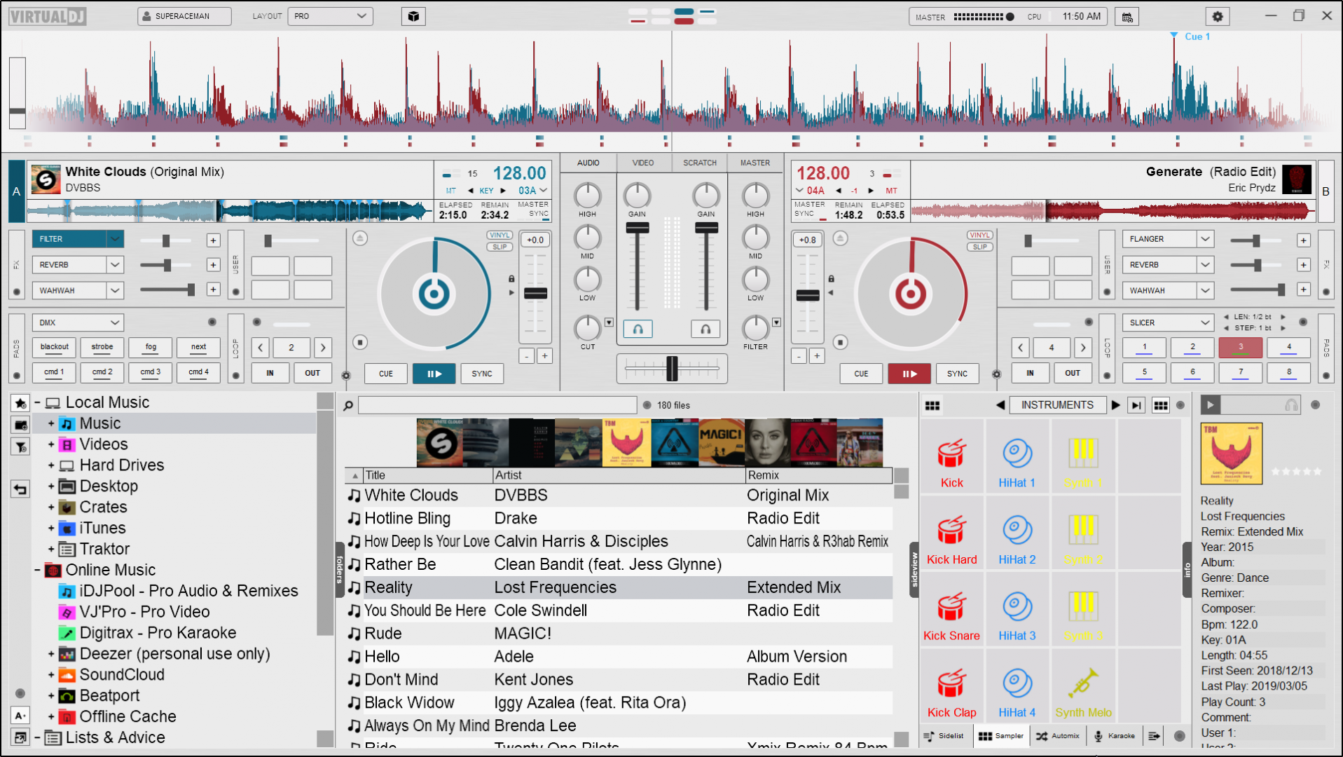
Task: Switch to the SCRATCH mixer tab
Action: click(699, 163)
